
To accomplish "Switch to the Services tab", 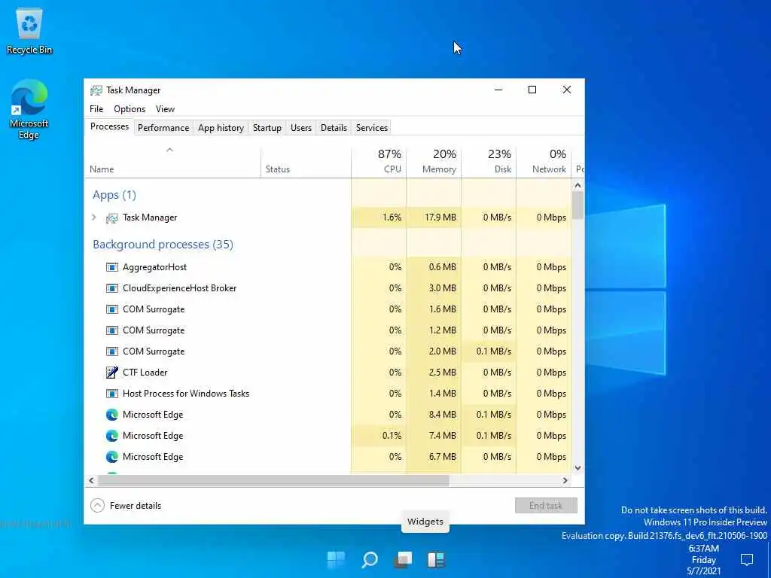I will (x=372, y=128).
